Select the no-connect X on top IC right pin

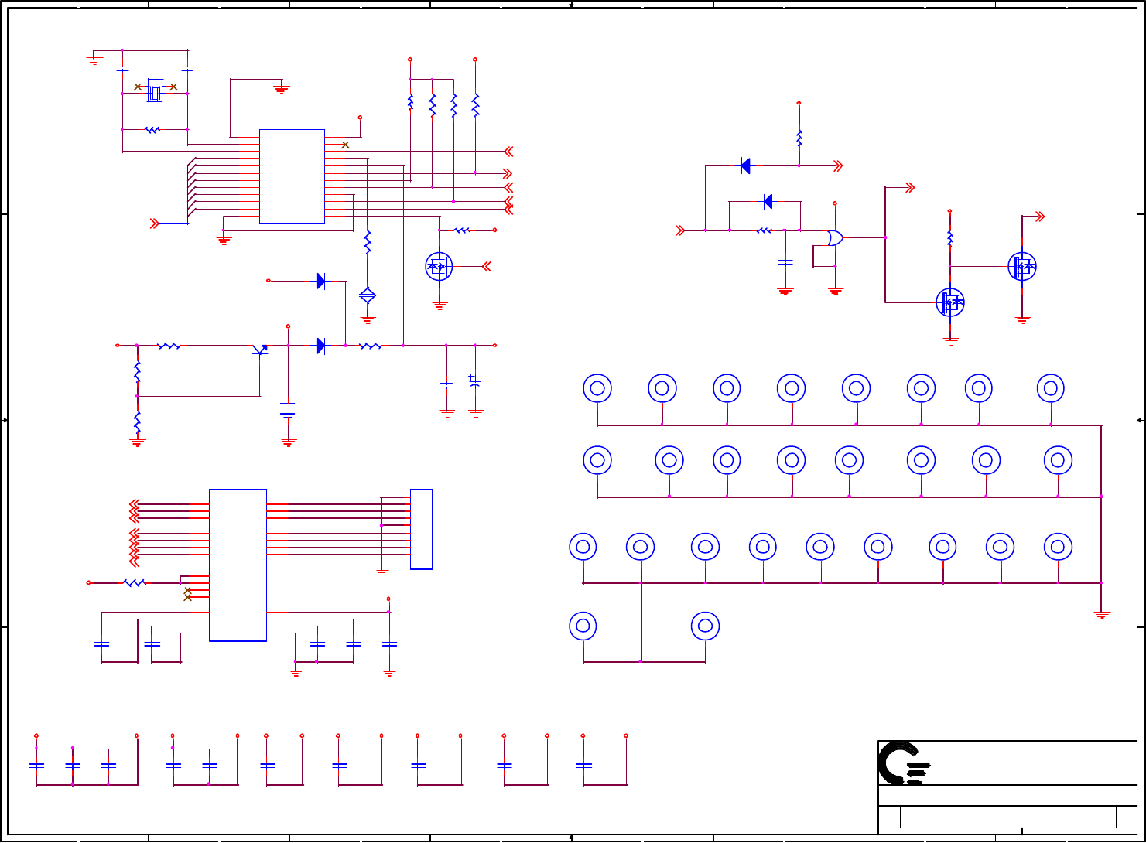click(345, 145)
